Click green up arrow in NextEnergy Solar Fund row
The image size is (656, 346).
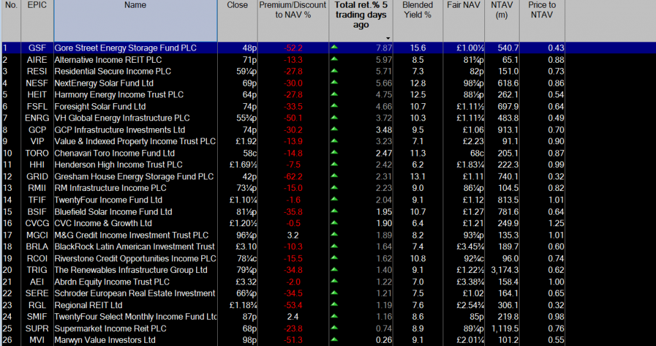click(x=334, y=83)
